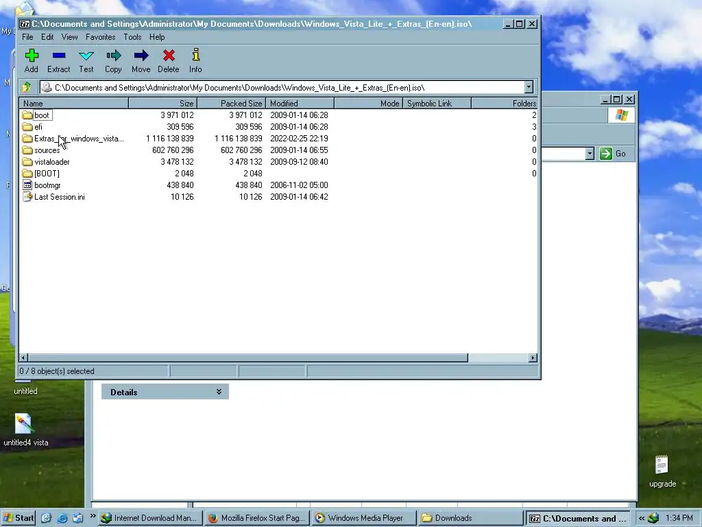Viewport: 702px width, 527px height.
Task: Select Extras_for_windows_vista folder icon
Action: pyautogui.click(x=27, y=139)
